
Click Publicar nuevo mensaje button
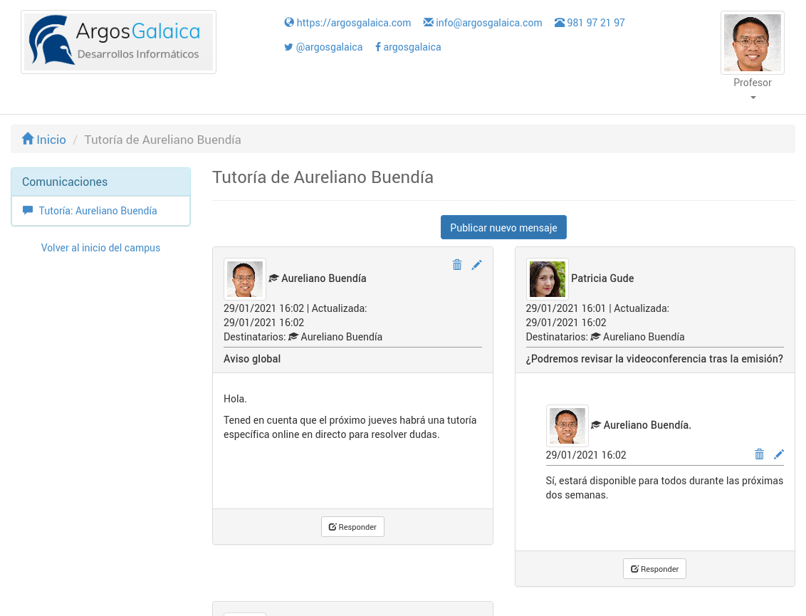[x=504, y=227]
